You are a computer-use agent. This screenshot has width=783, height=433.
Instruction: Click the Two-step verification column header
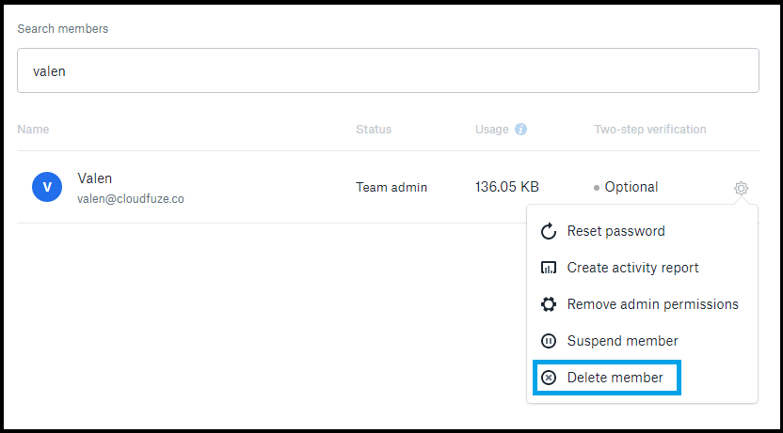point(650,129)
